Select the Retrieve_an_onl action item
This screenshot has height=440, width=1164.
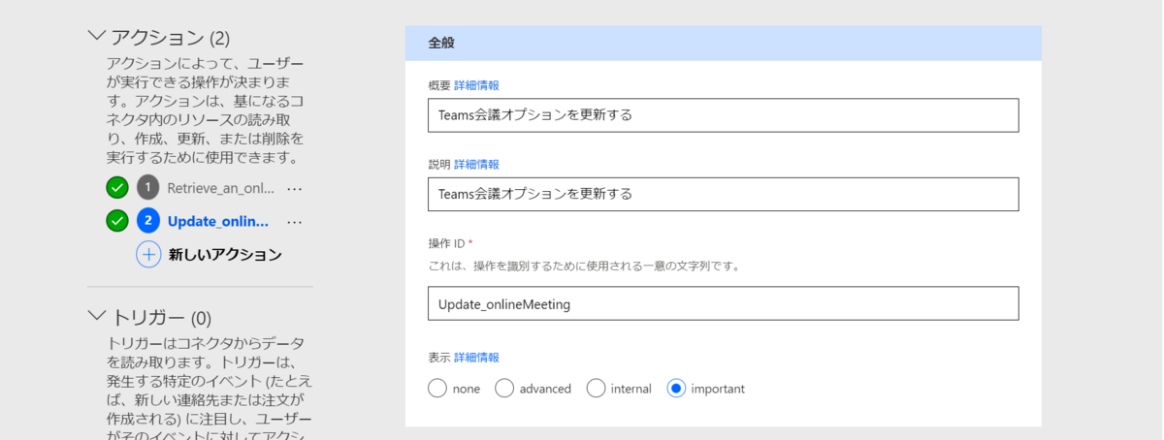(x=220, y=188)
